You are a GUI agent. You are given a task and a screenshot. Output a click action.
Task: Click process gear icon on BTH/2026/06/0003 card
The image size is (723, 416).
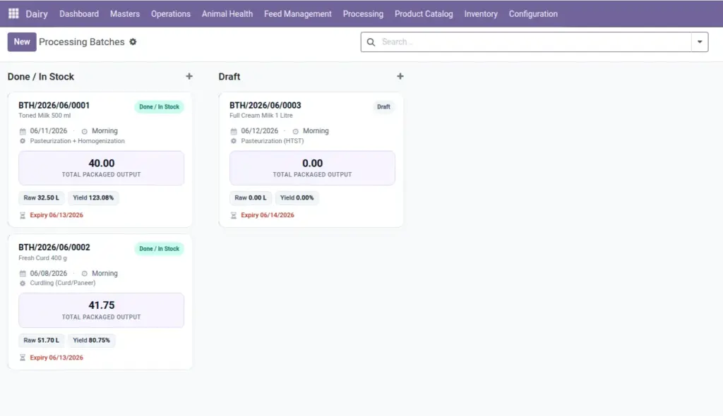click(234, 141)
